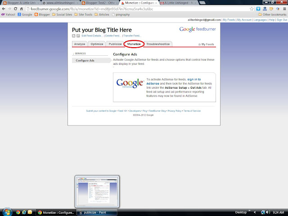Click the browser forward arrow
288x216 pixels.
pyautogui.click(x=9, y=9)
